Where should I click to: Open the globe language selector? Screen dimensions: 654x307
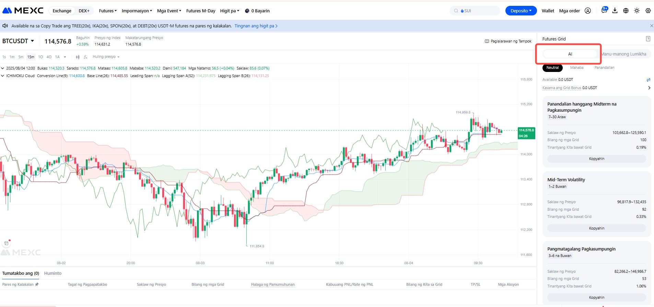click(x=626, y=11)
